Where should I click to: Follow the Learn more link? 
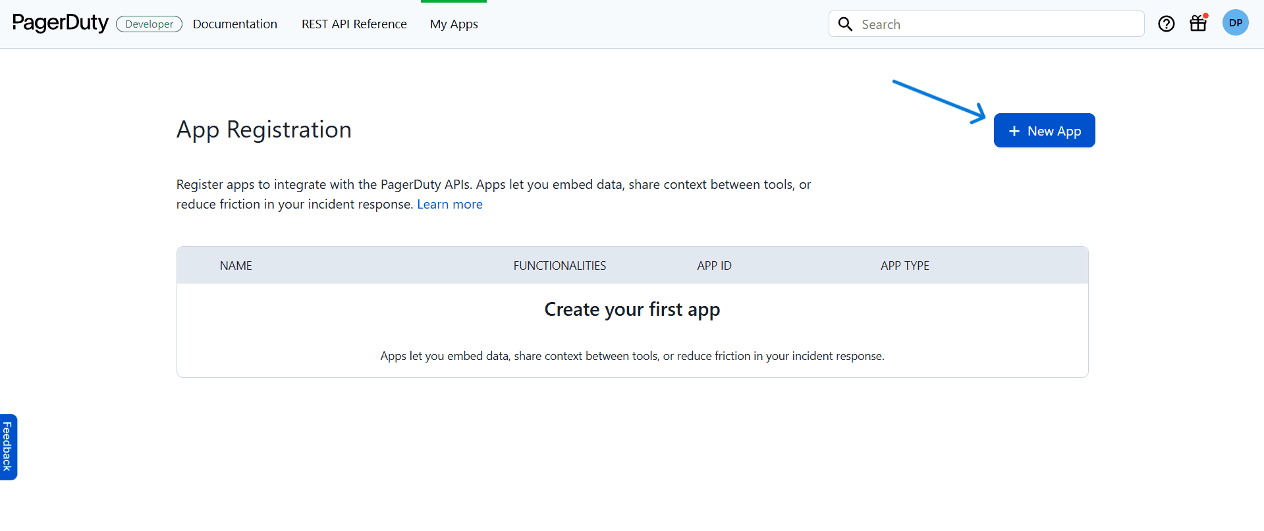(x=450, y=204)
